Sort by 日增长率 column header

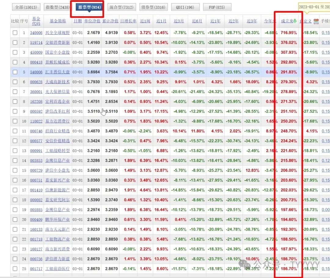click(128, 21)
